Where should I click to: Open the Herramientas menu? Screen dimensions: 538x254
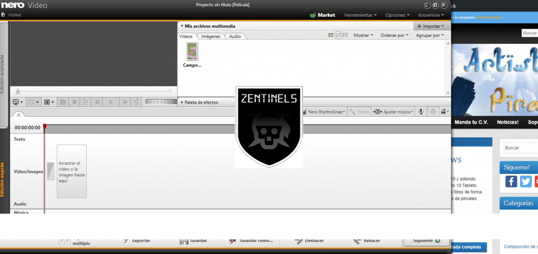360,15
